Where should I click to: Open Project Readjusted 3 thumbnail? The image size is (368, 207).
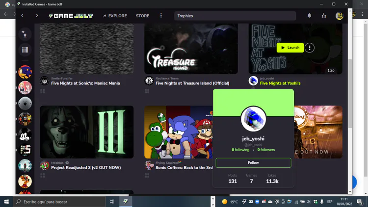[x=86, y=132]
